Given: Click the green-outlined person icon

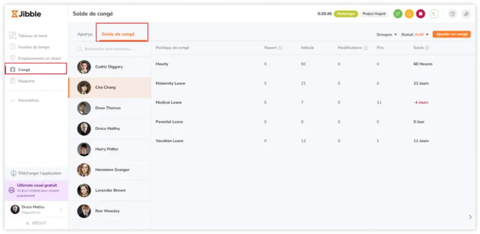Looking at the screenshot, I should pos(434,14).
